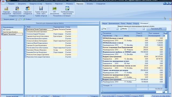Image resolution: width=172 pixels, height=97 pixels.
Task: Switch to the Маркетинг ribbon tab
Action: pyautogui.click(x=59, y=4)
